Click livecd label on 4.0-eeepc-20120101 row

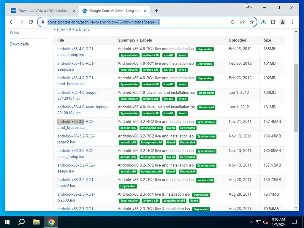pos(182,99)
